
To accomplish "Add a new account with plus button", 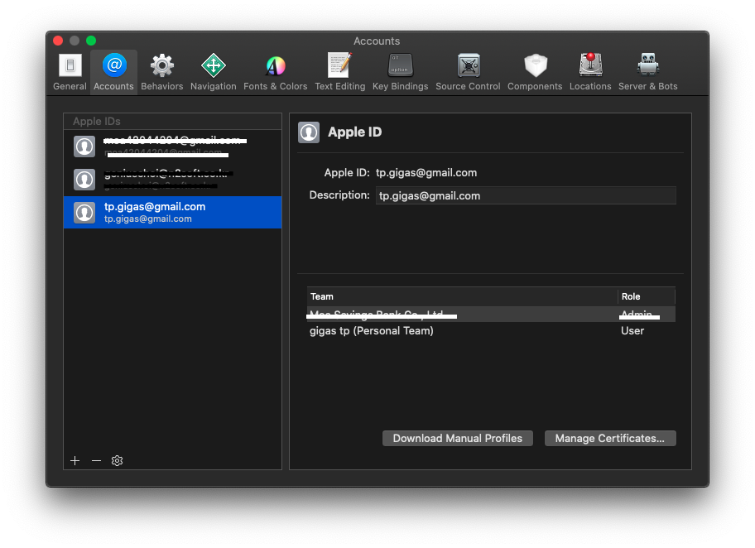I will pyautogui.click(x=75, y=461).
